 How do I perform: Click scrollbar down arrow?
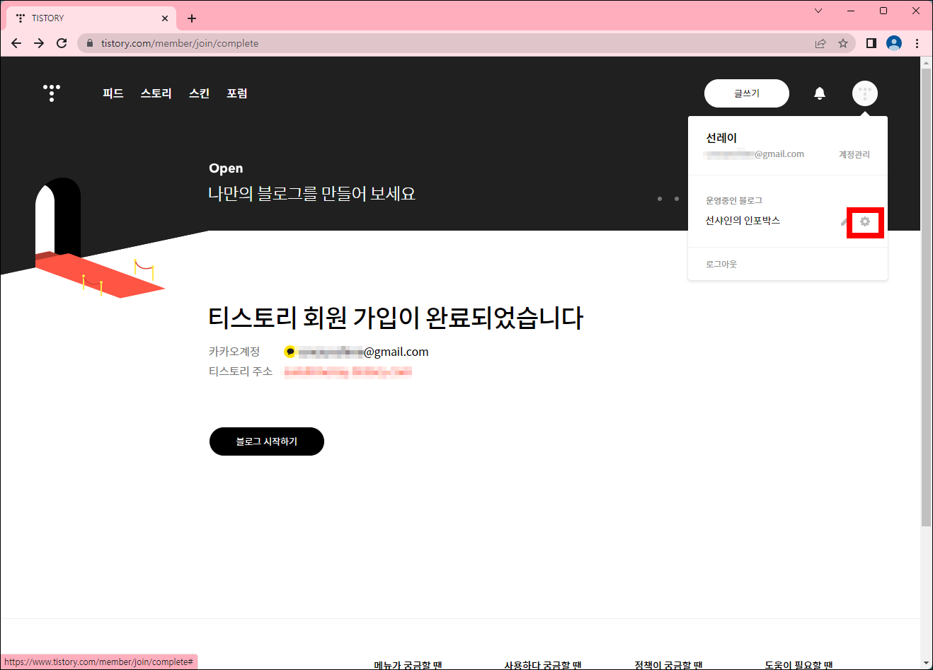(x=926, y=664)
